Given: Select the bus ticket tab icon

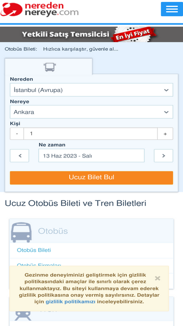Looking at the screenshot, I should click(50, 67).
